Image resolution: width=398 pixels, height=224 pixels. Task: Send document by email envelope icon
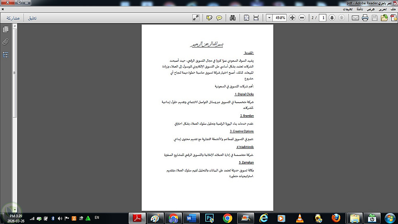[x=355, y=18]
